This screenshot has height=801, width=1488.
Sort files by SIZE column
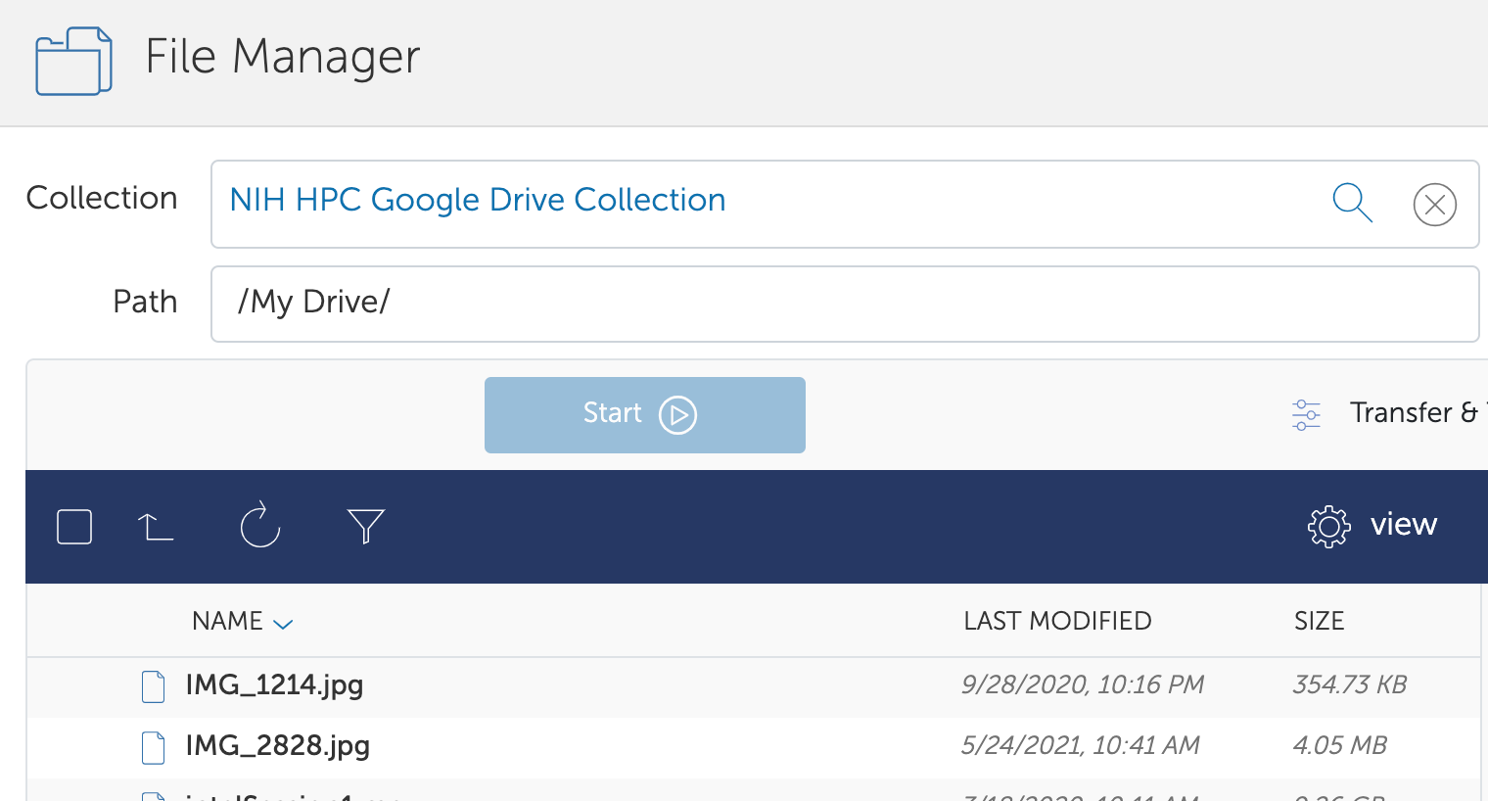1319,621
